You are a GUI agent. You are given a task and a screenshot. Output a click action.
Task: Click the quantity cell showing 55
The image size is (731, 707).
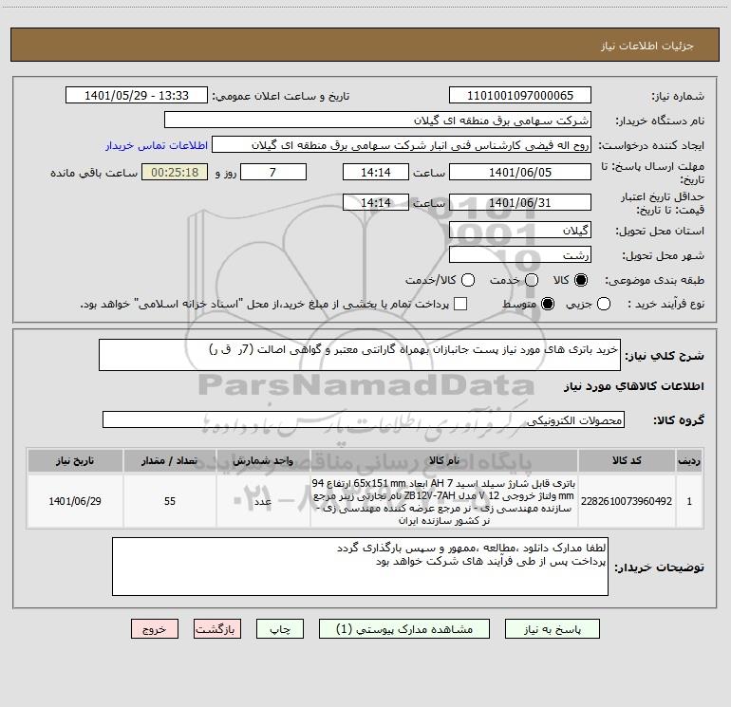click(170, 501)
